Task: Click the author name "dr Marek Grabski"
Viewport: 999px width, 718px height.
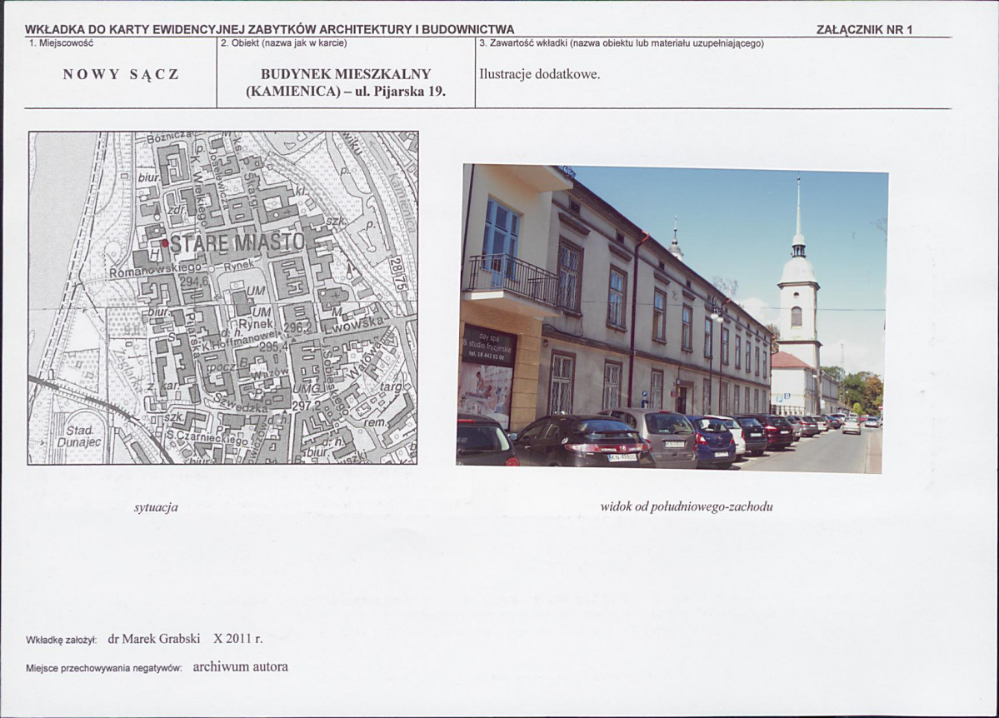Action: tap(153, 639)
